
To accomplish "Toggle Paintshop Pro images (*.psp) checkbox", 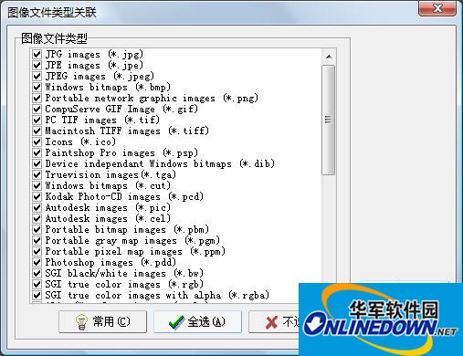I will [37, 152].
